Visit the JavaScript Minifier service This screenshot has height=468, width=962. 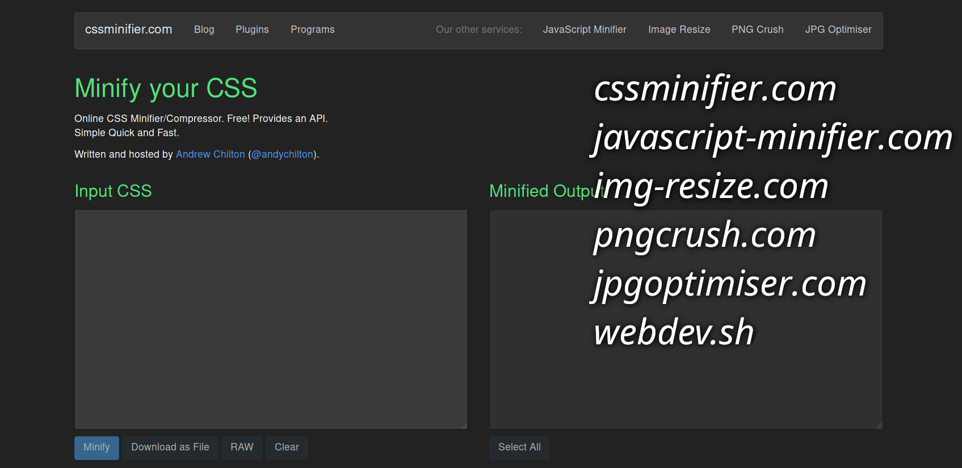[x=585, y=29]
